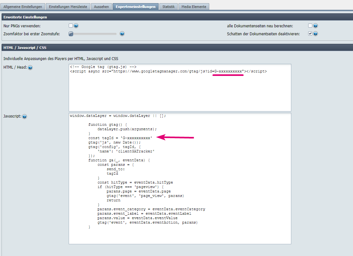This screenshot has width=353, height=256.
Task: Click the 'alle Dokumentenseiten neu berechnen:' label
Action: (260, 26)
